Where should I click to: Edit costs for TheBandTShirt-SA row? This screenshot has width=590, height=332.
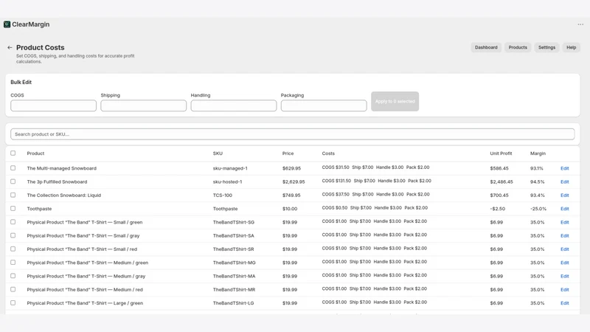564,235
